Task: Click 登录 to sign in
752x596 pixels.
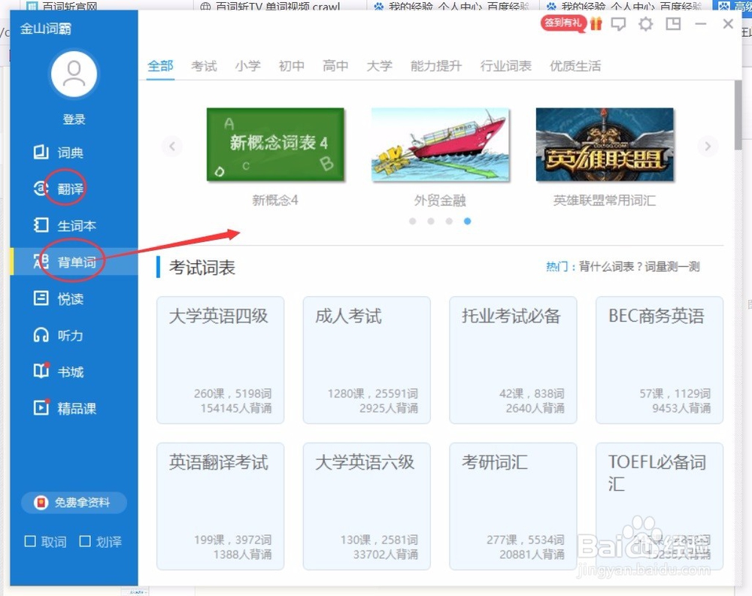Action: 73,119
